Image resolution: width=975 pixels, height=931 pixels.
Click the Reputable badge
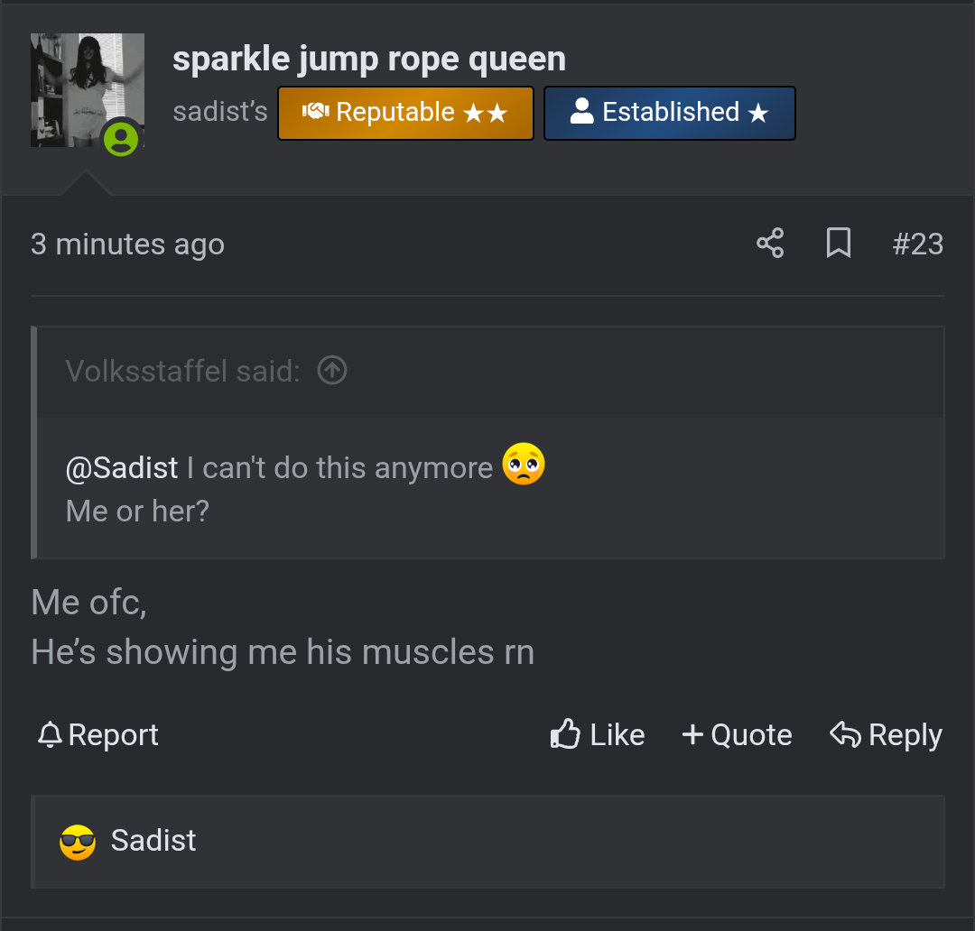tap(405, 113)
